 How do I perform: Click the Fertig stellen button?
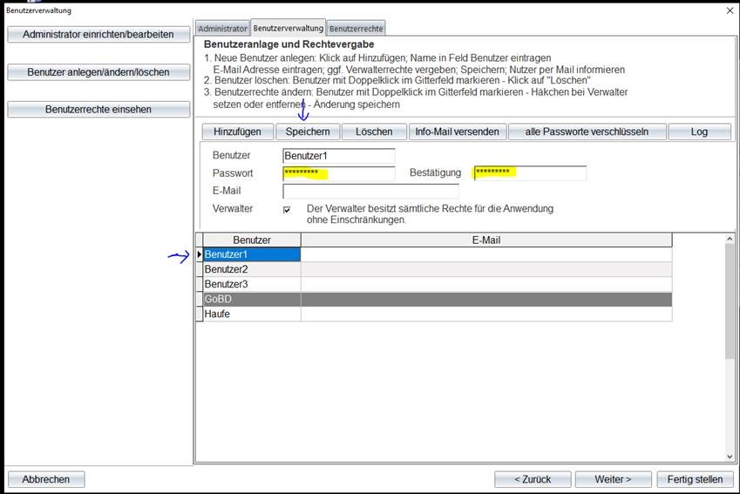point(695,479)
